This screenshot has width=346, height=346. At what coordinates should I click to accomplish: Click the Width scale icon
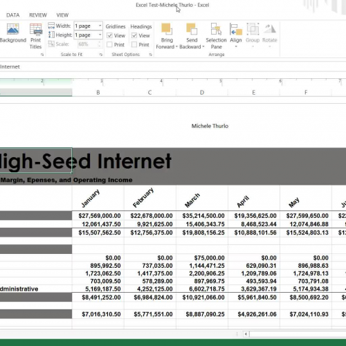(x=51, y=26)
